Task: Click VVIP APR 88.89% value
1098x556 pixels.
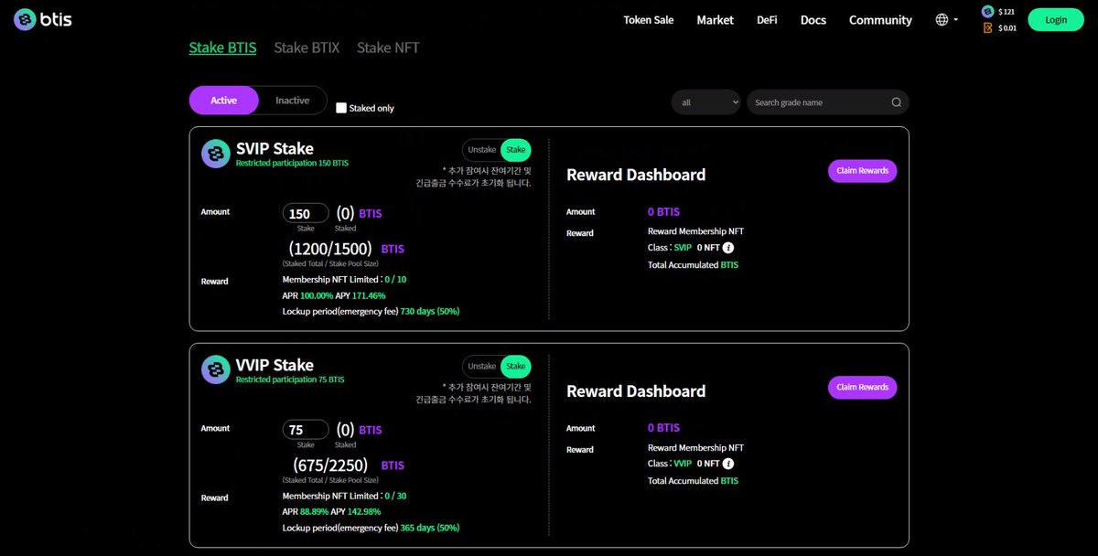Action: [x=314, y=512]
